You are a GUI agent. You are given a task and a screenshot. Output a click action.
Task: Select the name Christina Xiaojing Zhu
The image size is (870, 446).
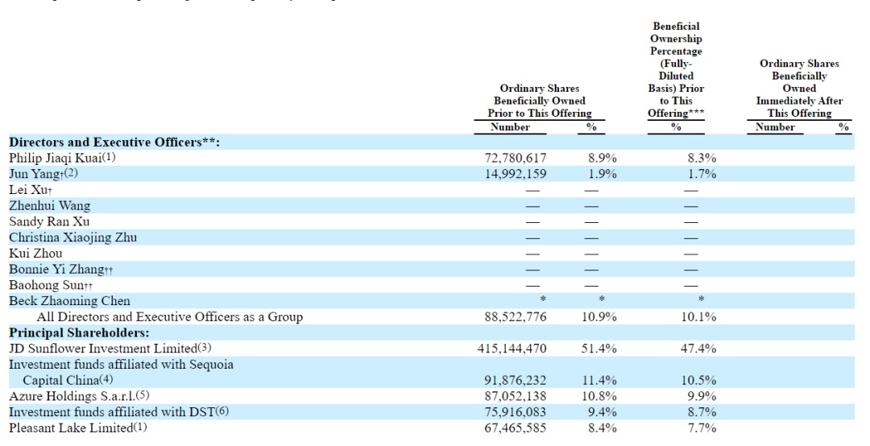[72, 237]
